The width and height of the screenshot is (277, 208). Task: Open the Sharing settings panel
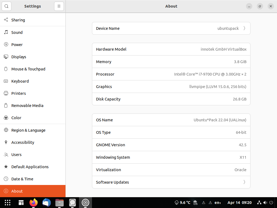tap(33, 20)
